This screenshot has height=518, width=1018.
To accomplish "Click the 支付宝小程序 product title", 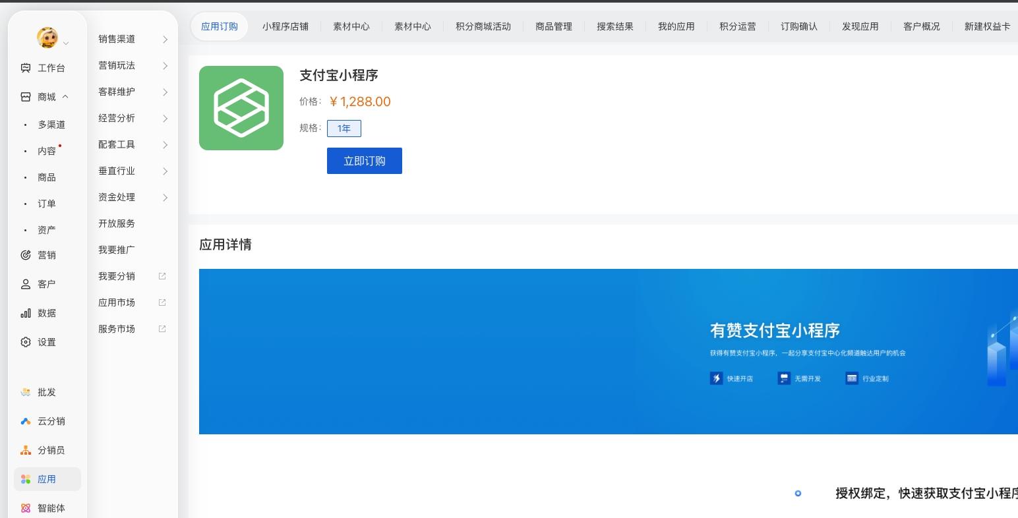I will pyautogui.click(x=339, y=75).
